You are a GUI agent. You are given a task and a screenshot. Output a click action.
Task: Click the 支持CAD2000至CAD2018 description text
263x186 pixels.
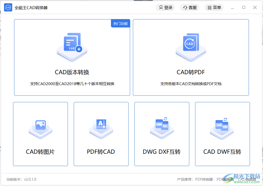[x=72, y=84]
